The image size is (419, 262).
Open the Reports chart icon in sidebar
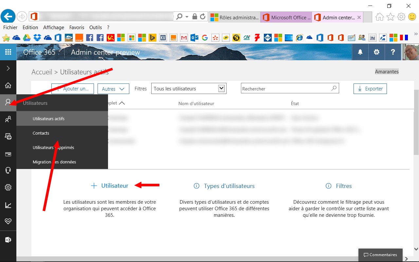click(8, 205)
